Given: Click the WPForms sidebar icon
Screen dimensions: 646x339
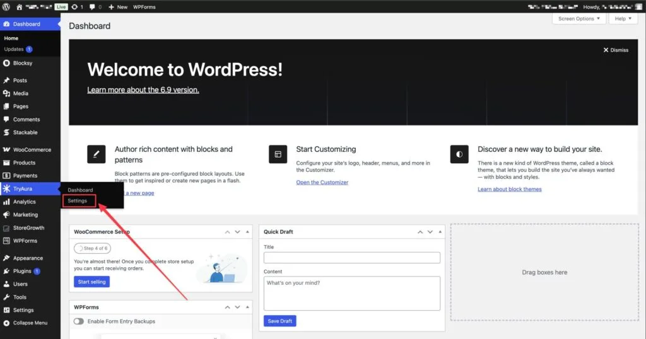Looking at the screenshot, I should (6, 241).
